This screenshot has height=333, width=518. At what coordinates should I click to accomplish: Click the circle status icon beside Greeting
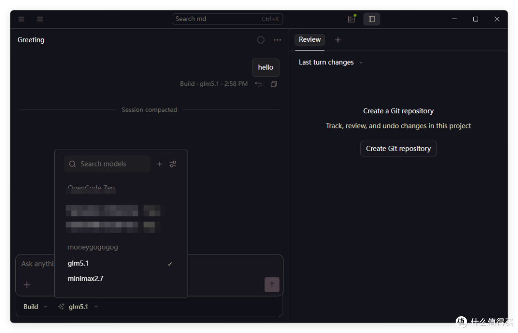click(260, 40)
